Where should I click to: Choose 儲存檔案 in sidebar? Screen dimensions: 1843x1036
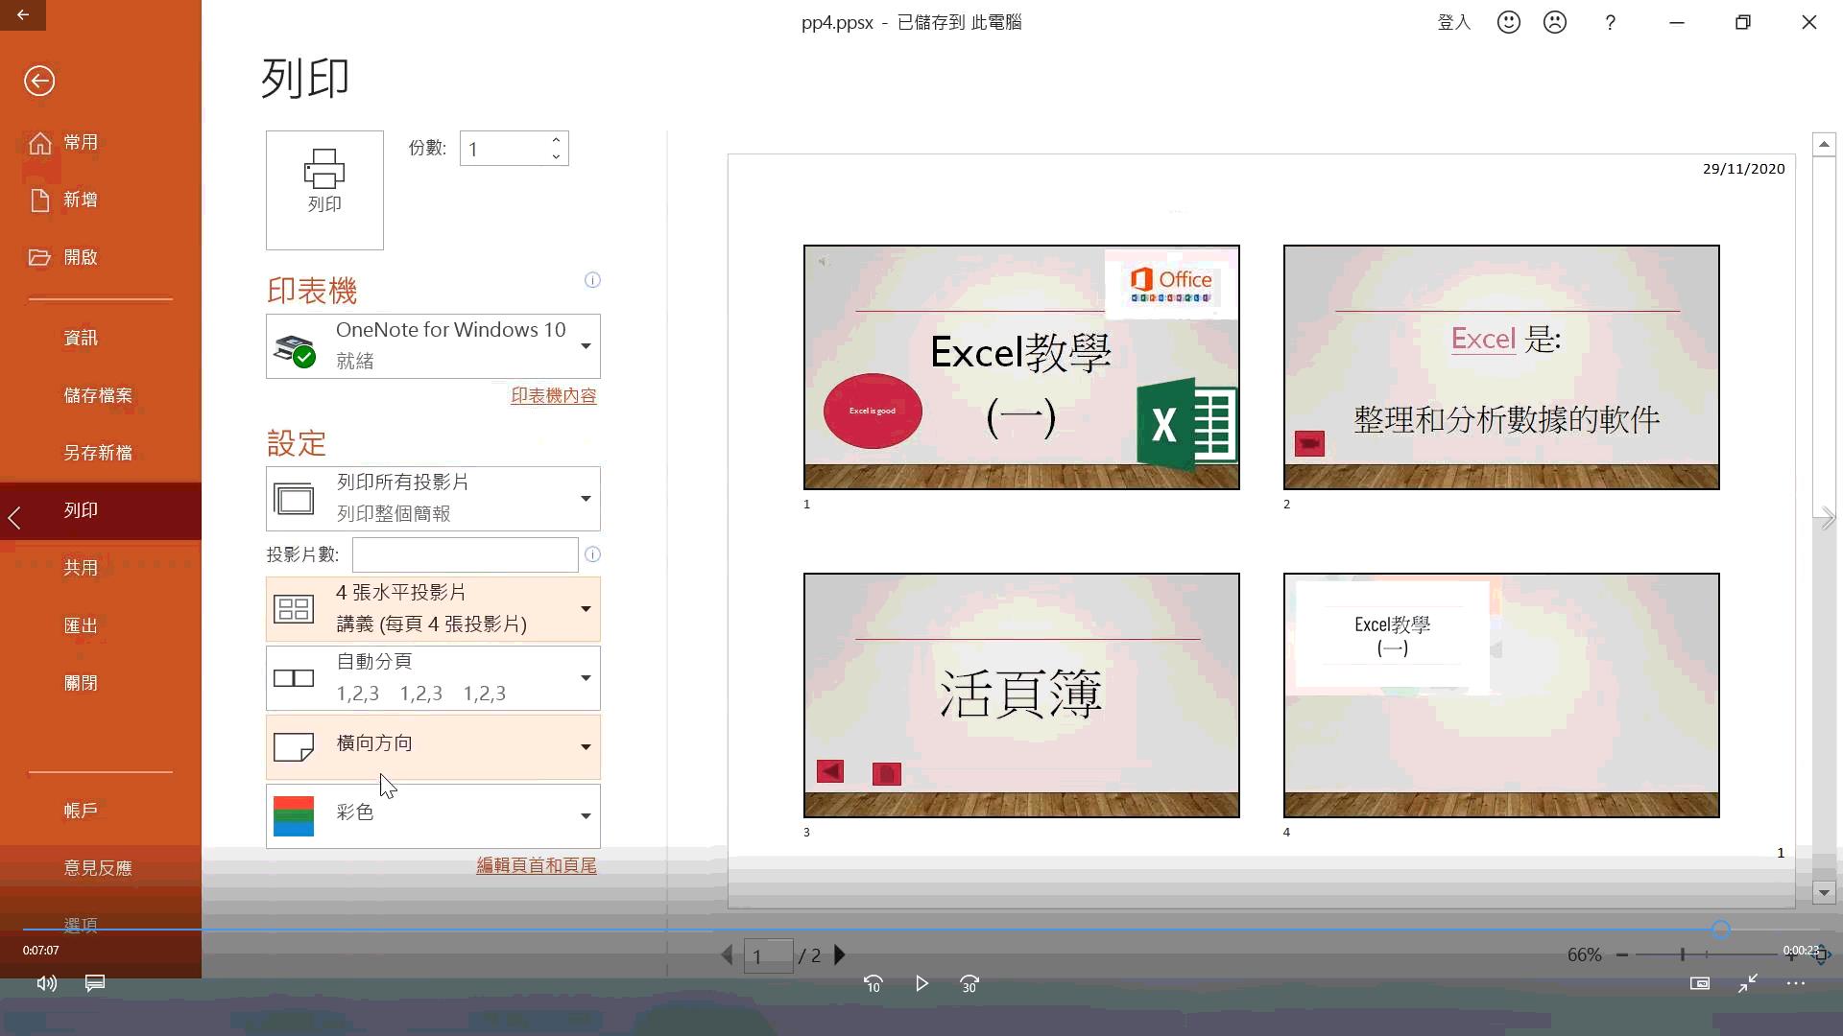point(98,395)
